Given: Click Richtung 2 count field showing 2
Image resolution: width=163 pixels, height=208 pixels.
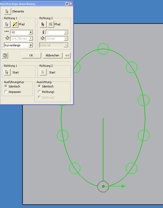Looking at the screenshot, I should 55,32.
